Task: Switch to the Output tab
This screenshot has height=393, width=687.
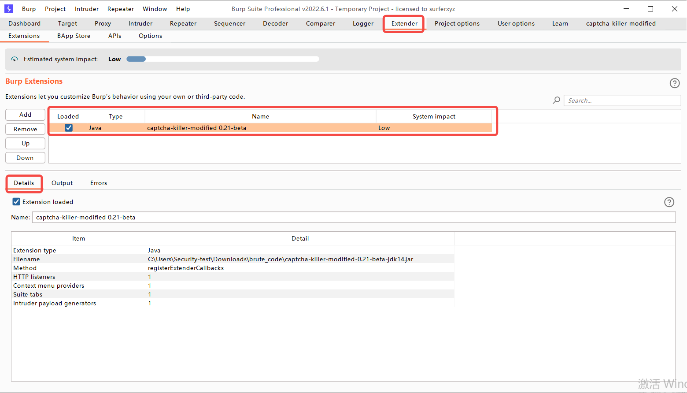Action: [62, 183]
